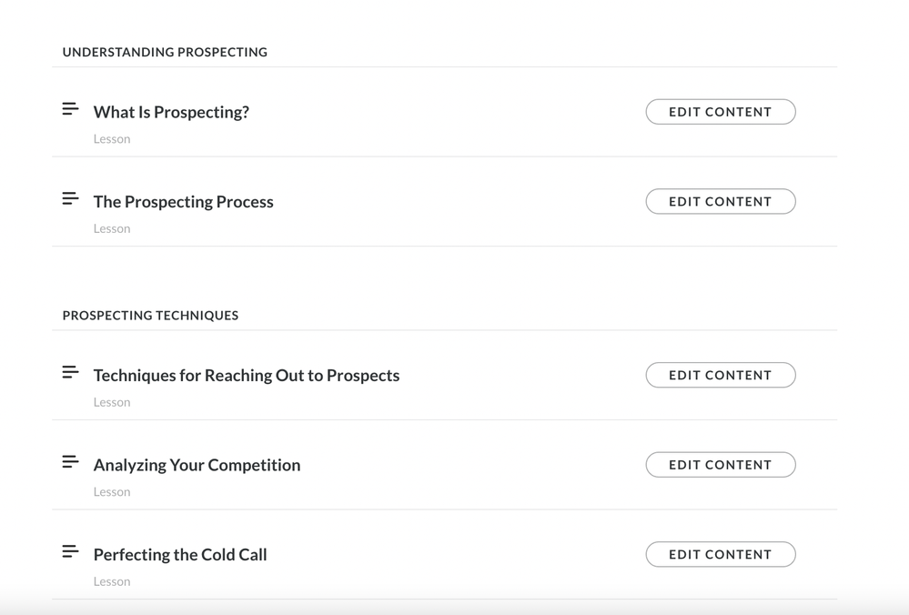Screen dimensions: 909x615
Task: Edit content for What Is Prospecting?
Action: pos(720,112)
